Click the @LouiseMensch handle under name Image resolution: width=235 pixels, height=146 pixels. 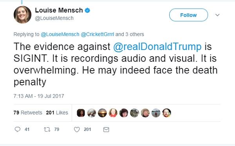(54, 18)
